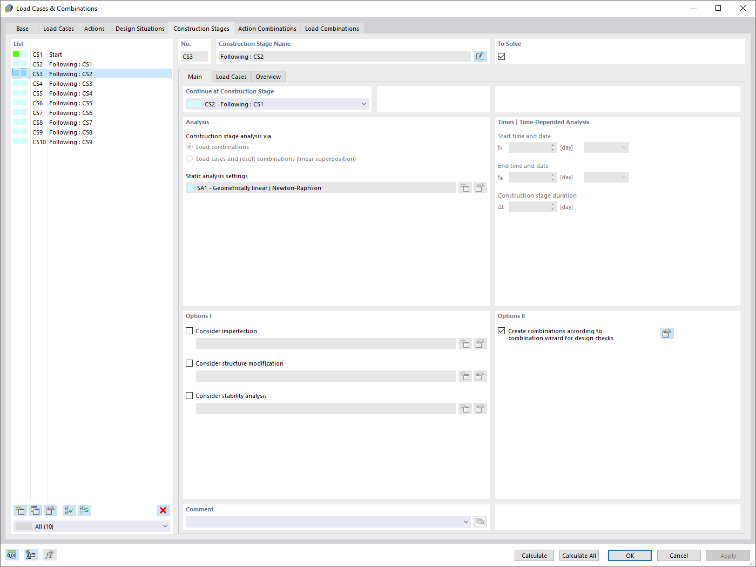The width and height of the screenshot is (756, 567).
Task: Select construction stage CS7 in the list
Action: [70, 112]
